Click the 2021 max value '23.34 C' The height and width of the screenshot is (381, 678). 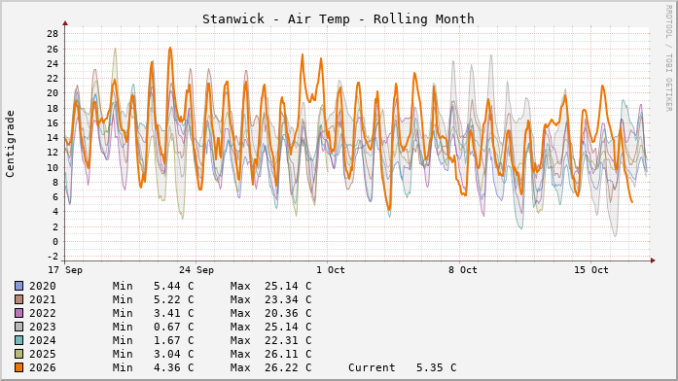click(x=288, y=299)
